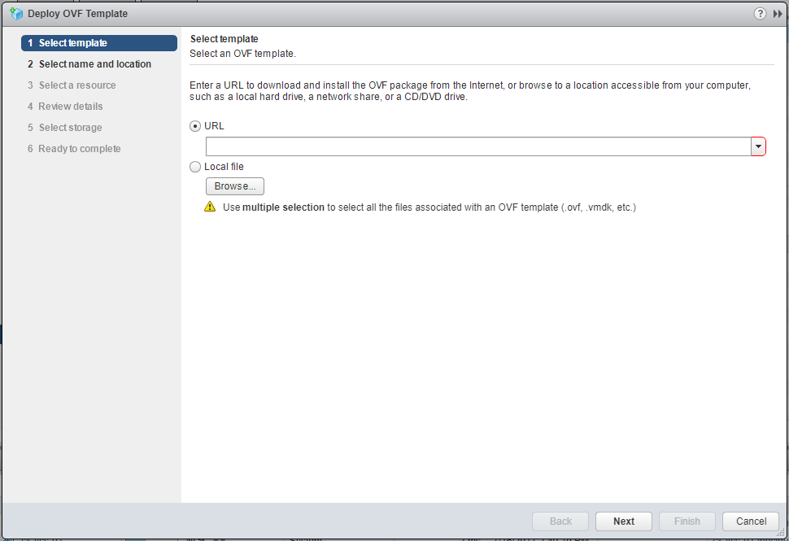
Task: Click the disabled Finish button
Action: click(687, 521)
